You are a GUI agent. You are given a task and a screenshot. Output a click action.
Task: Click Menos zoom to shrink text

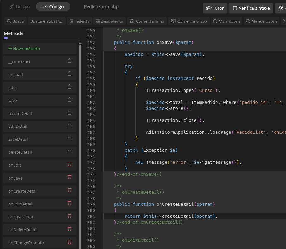tap(261, 21)
